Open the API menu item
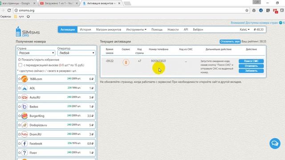The height and width of the screenshot is (160, 285). pos(186,30)
